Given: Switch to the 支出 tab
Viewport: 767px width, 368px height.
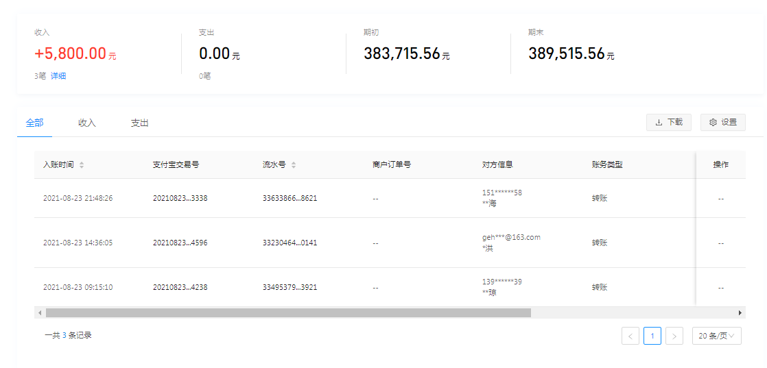Looking at the screenshot, I should click(140, 123).
